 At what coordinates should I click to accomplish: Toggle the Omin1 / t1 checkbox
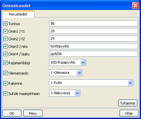pos(5,31)
